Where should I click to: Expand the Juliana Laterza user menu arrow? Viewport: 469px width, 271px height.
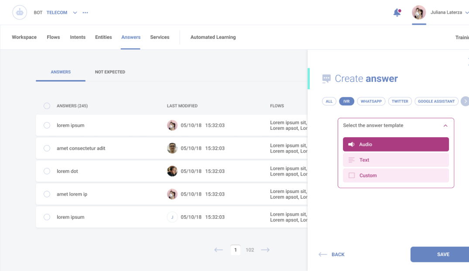[467, 13]
